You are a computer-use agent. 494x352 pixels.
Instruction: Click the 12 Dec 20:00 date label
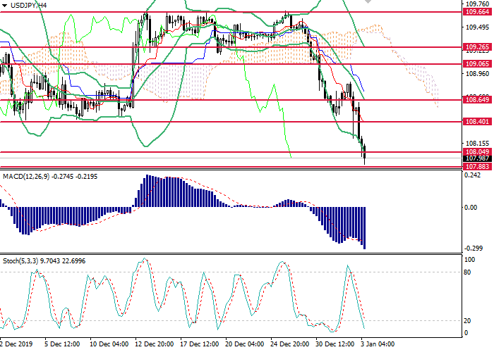tap(154, 345)
